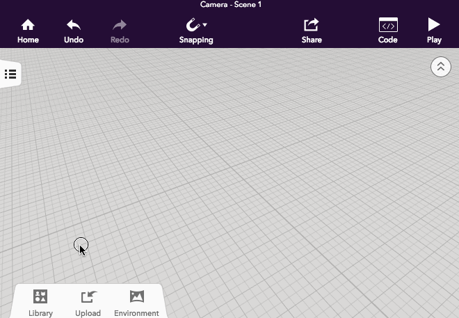Image resolution: width=459 pixels, height=318 pixels.
Task: Click the Library text label
Action: [40, 313]
